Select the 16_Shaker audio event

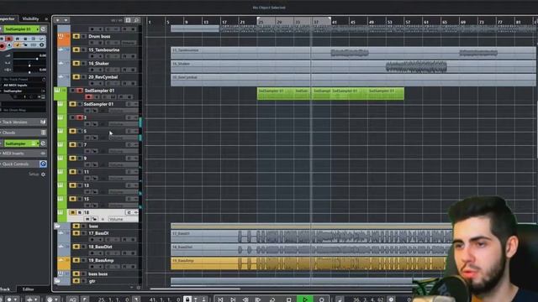(x=353, y=66)
